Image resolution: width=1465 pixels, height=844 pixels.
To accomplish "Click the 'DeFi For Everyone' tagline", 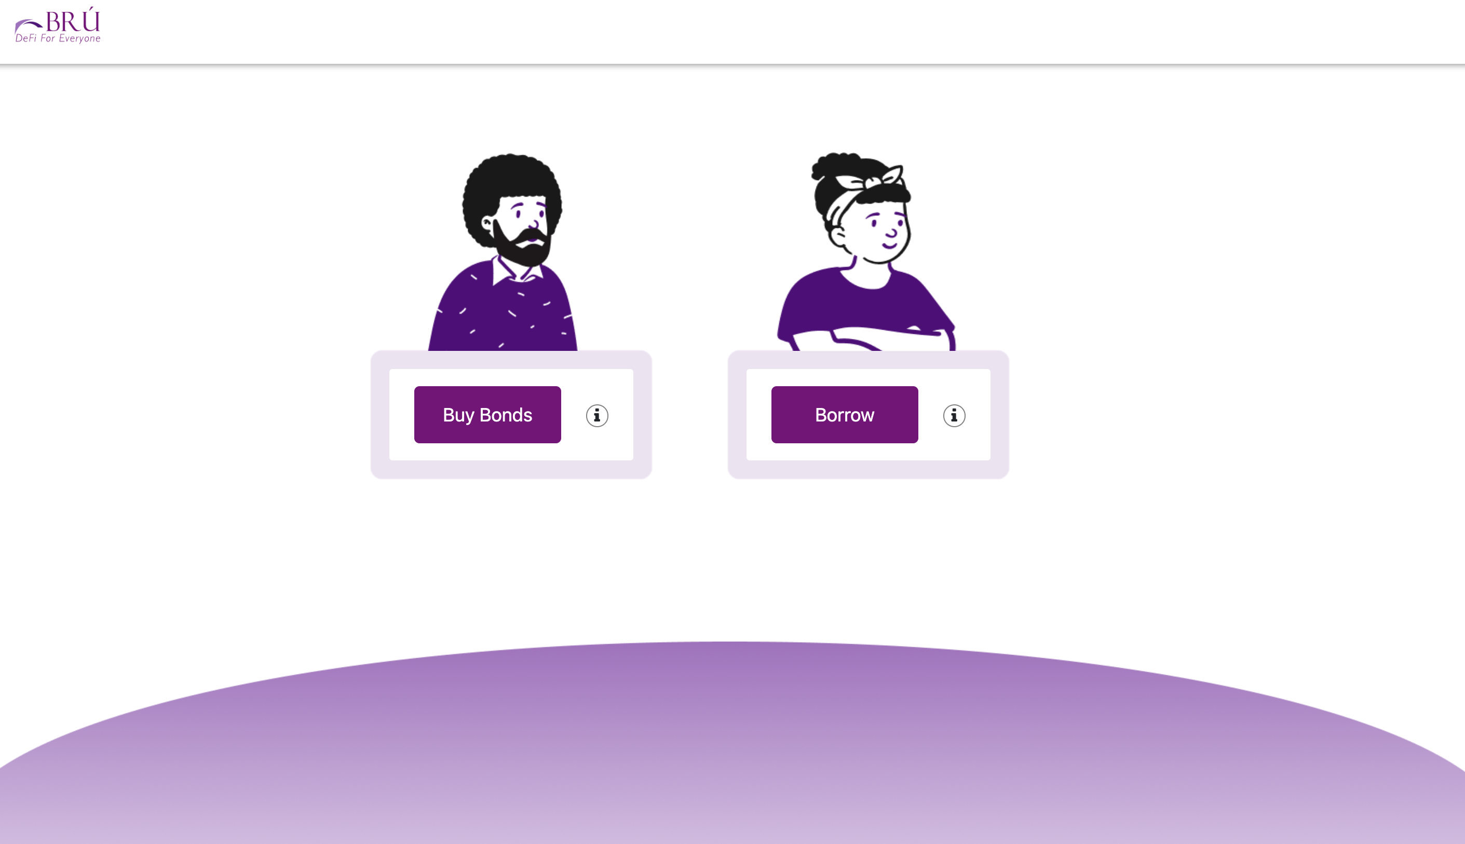I will (x=58, y=38).
